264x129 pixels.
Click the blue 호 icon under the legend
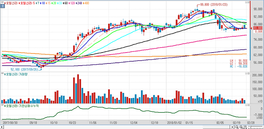point(2,6)
